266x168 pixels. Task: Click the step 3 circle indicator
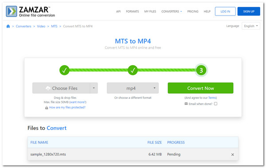point(201,70)
